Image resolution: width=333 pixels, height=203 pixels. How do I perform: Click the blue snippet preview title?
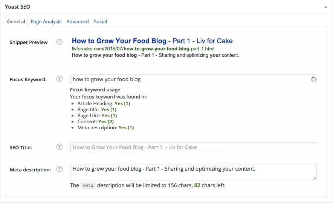click(152, 41)
